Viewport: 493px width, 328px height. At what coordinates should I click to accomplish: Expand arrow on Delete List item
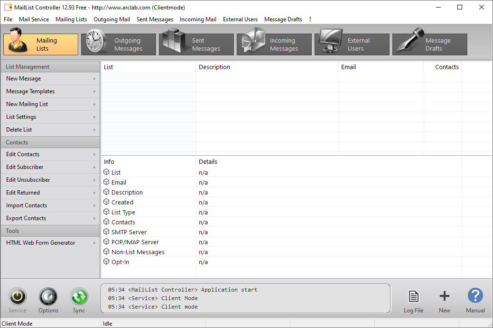tap(94, 130)
